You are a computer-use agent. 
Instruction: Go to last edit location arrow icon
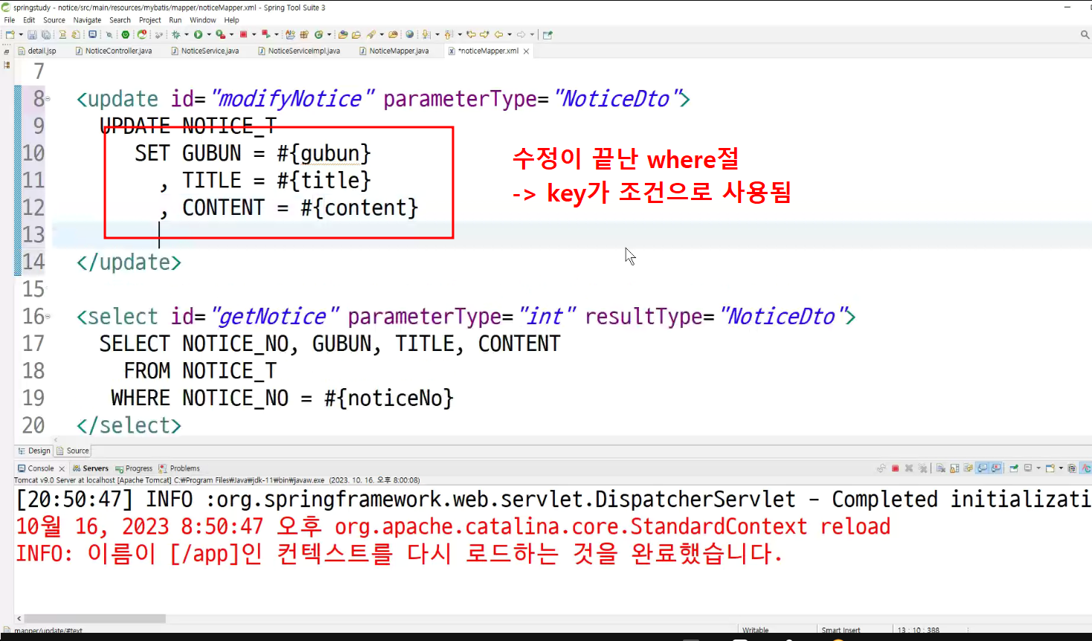(x=471, y=34)
